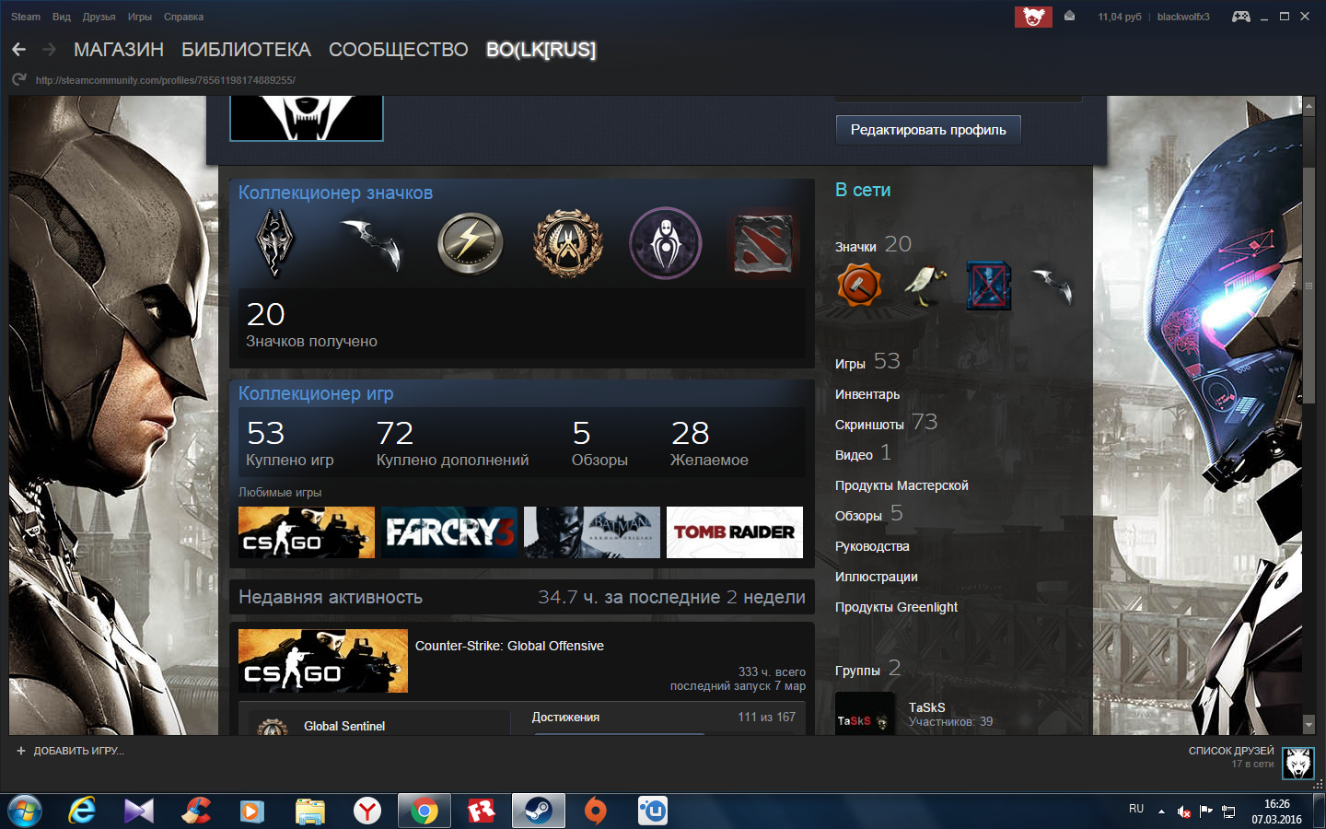
Task: Open Yandex browser from taskbar
Action: 367,811
